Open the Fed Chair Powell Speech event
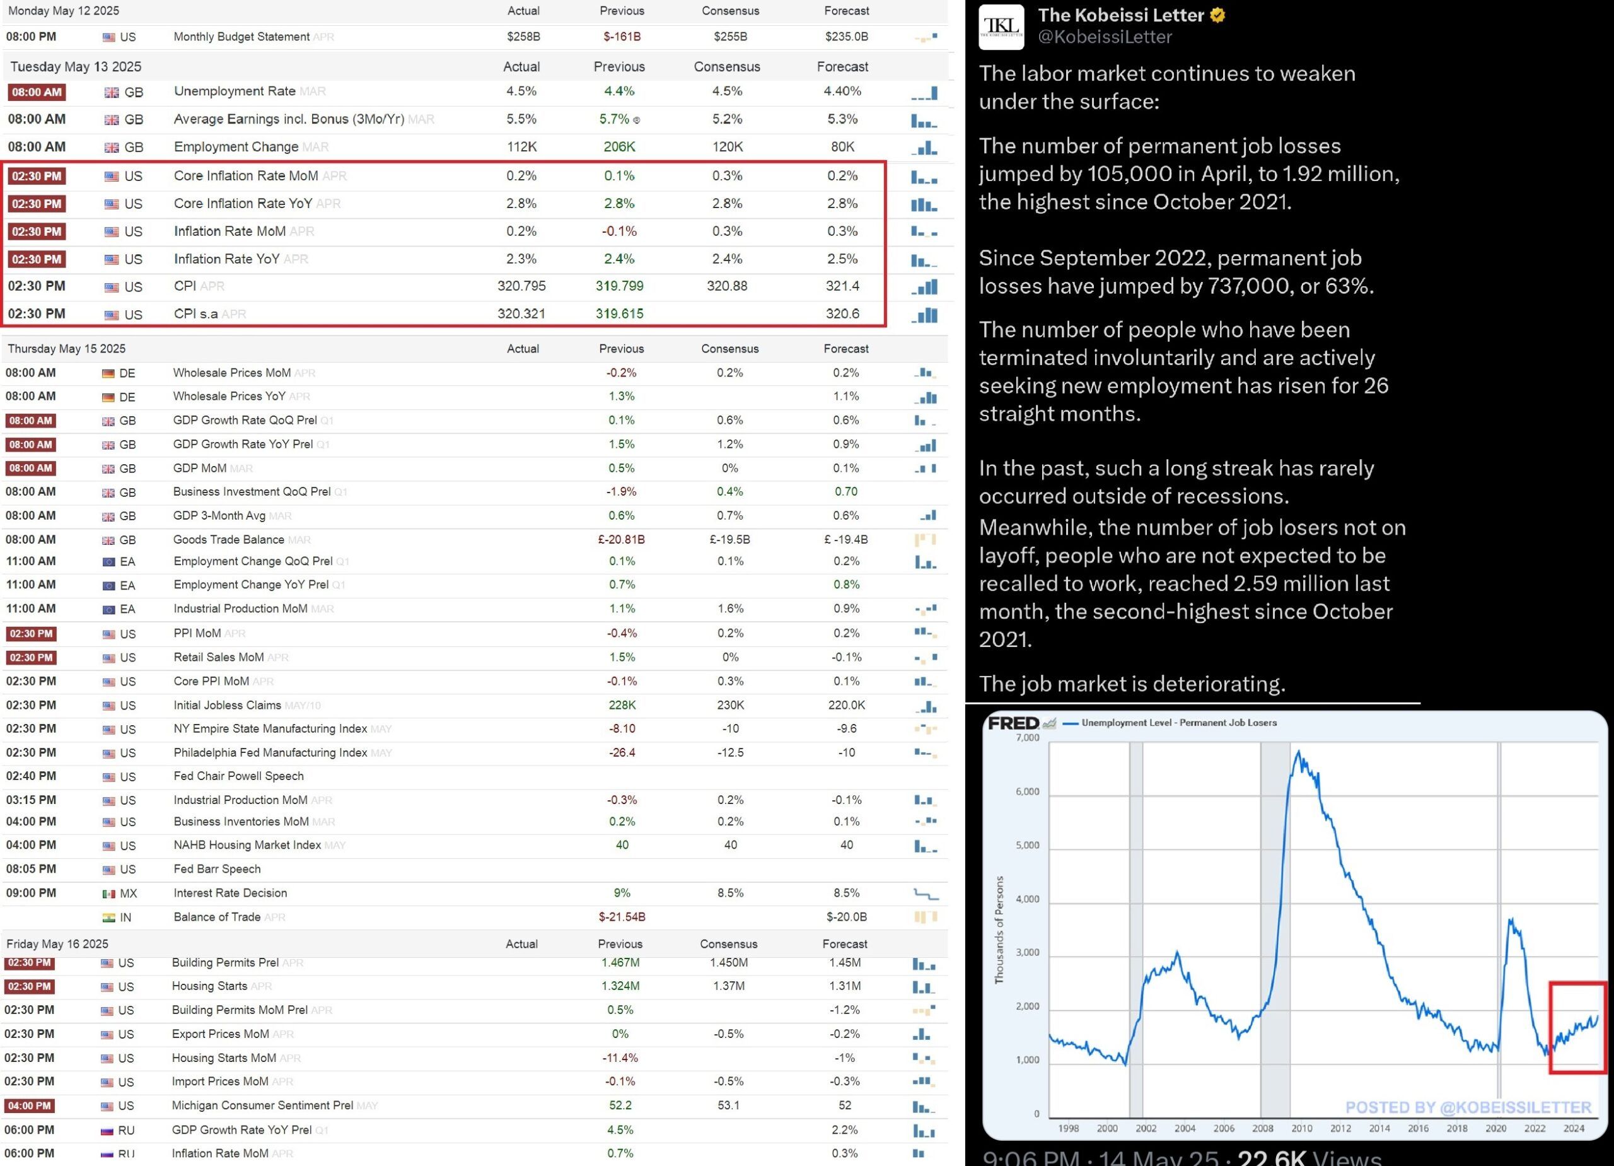Image resolution: width=1614 pixels, height=1166 pixels. 238,777
